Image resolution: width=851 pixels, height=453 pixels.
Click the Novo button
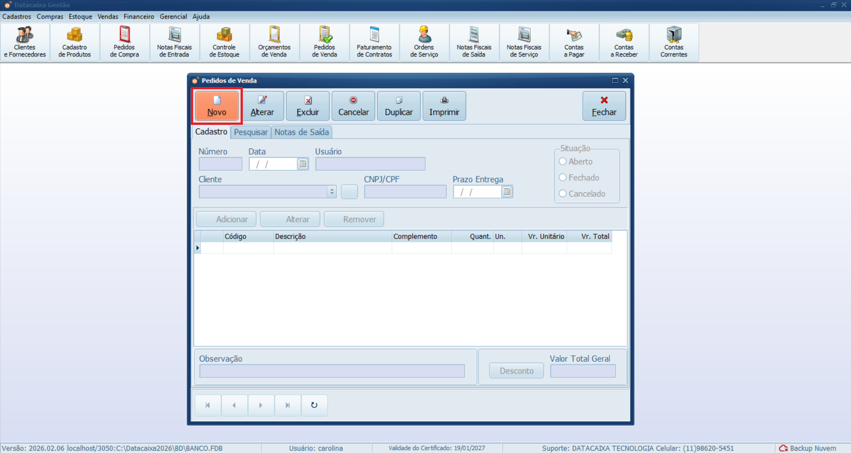click(217, 106)
